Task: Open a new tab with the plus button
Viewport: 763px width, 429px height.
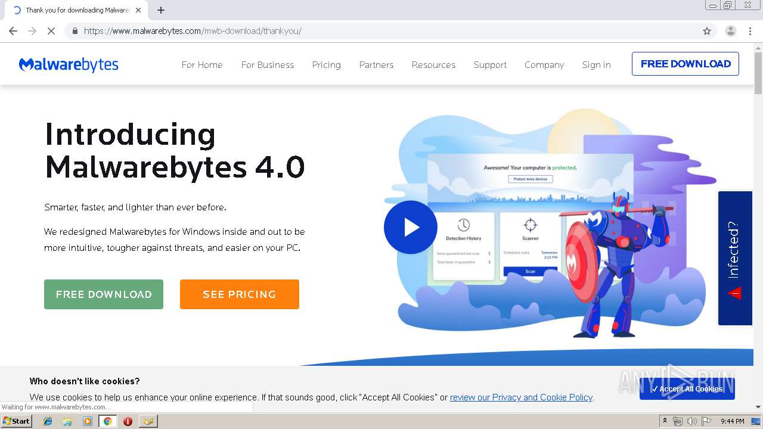Action: [161, 10]
